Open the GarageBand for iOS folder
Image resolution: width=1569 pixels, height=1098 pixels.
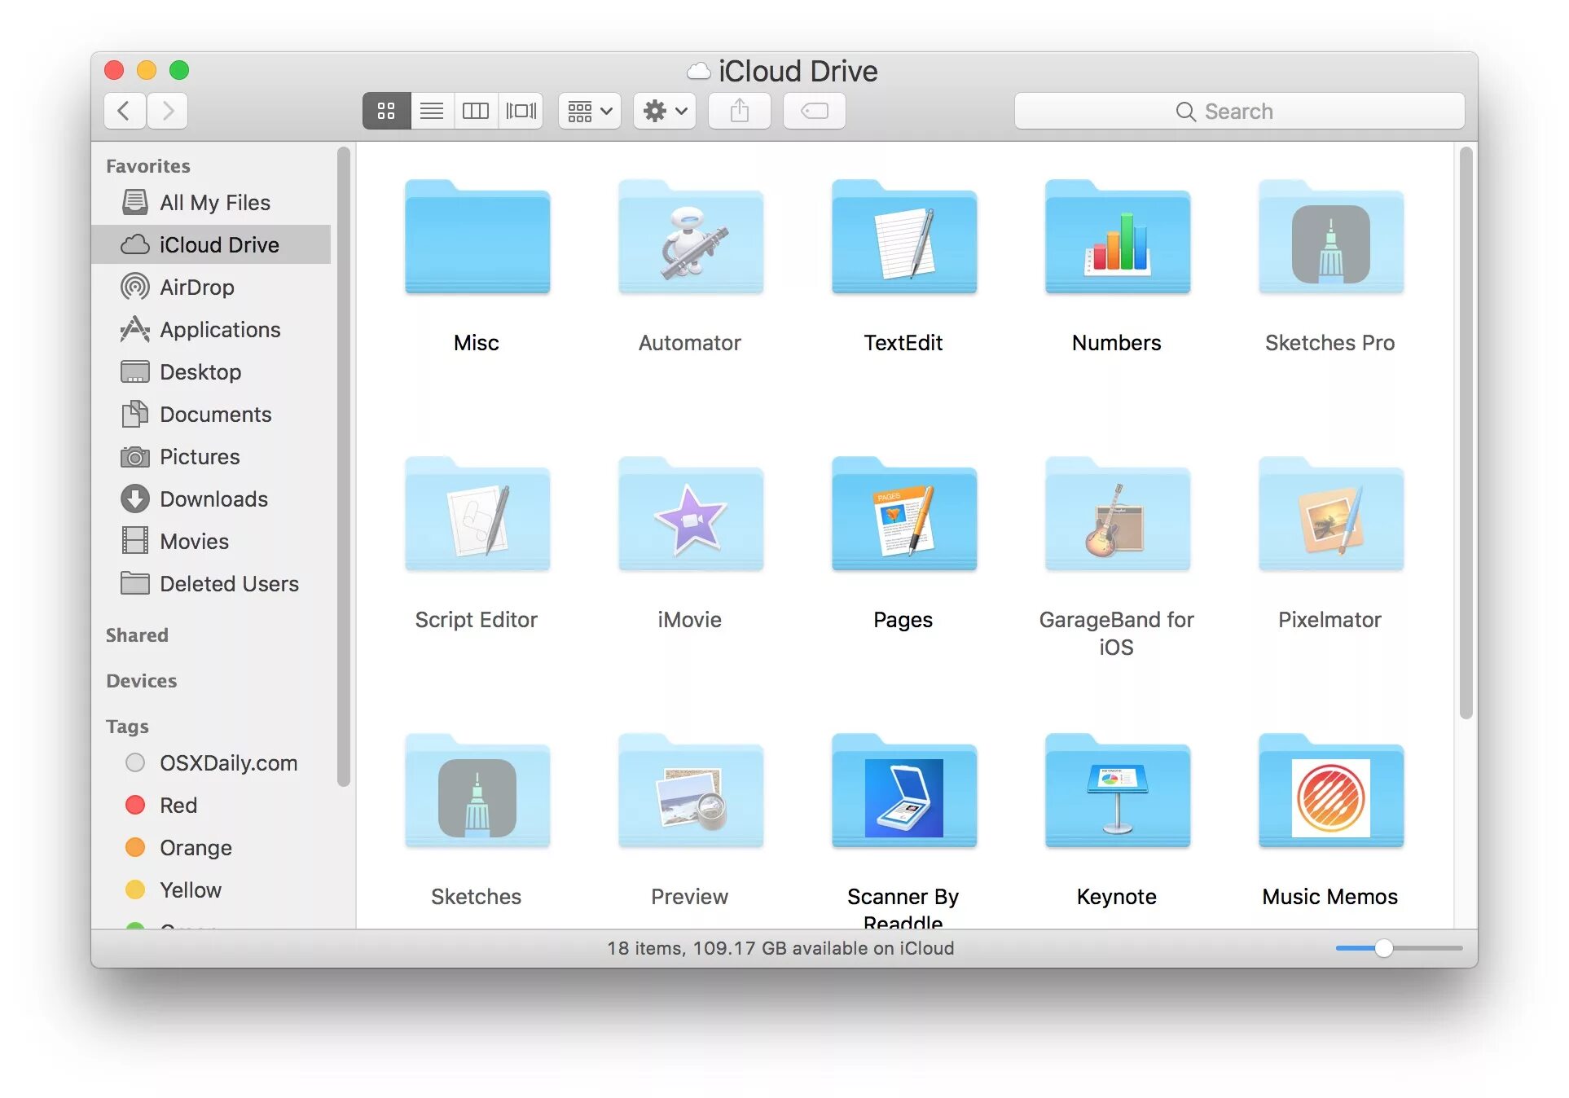click(x=1118, y=514)
